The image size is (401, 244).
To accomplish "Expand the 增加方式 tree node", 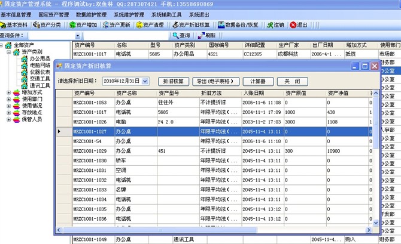I will click(x=9, y=92).
